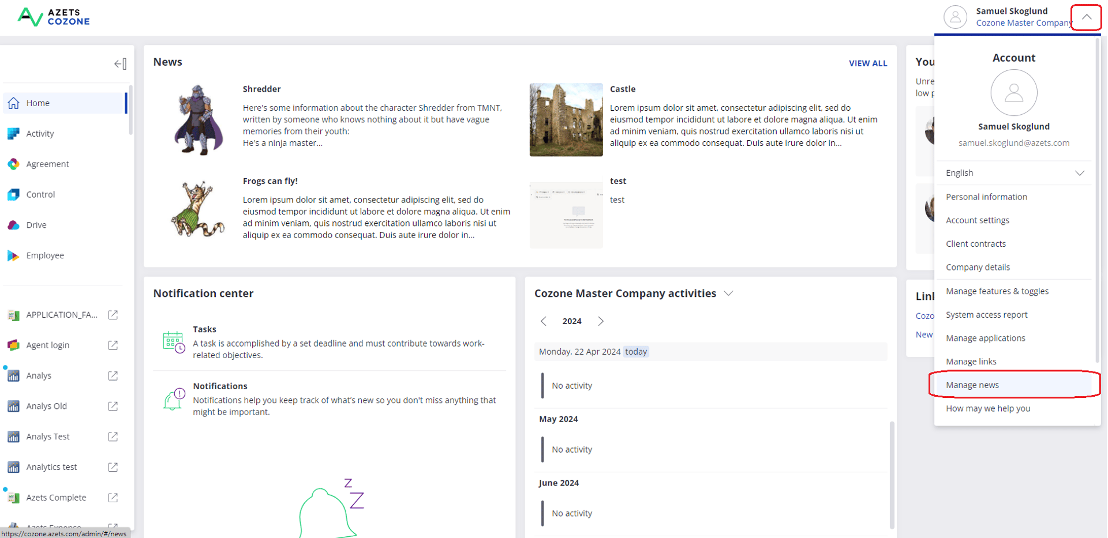This screenshot has height=538, width=1108.
Task: Click the Azets Complete app icon
Action: [x=13, y=498]
